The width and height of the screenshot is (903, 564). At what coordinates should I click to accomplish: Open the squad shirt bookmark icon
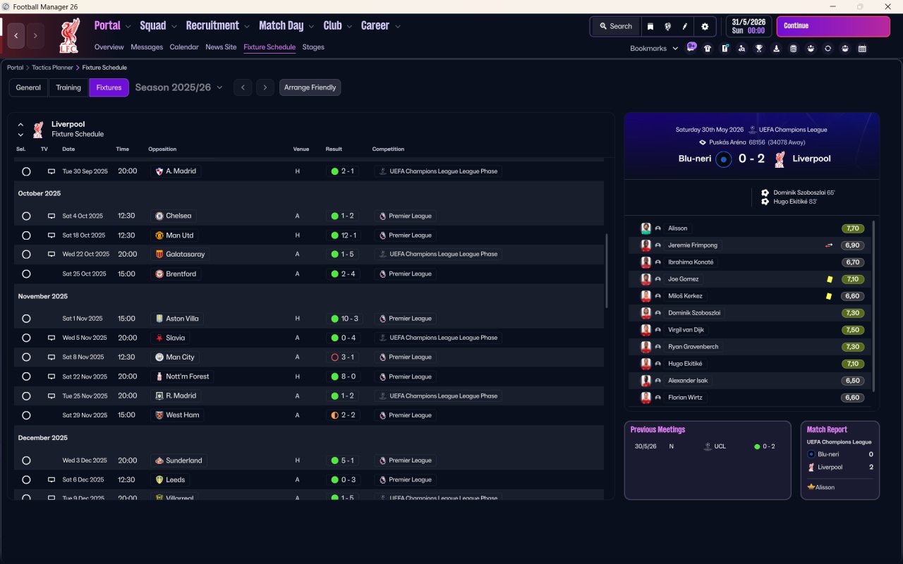(x=708, y=49)
